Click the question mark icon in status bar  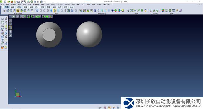(118, 108)
